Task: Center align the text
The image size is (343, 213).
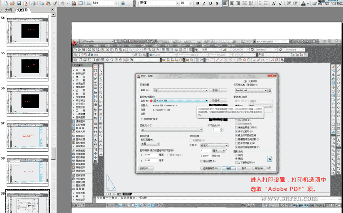Action: tap(232, 3)
